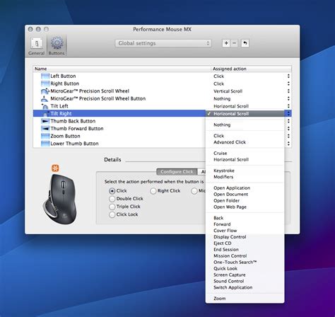Select the Click radio button
The width and height of the screenshot is (335, 317).
(112, 191)
